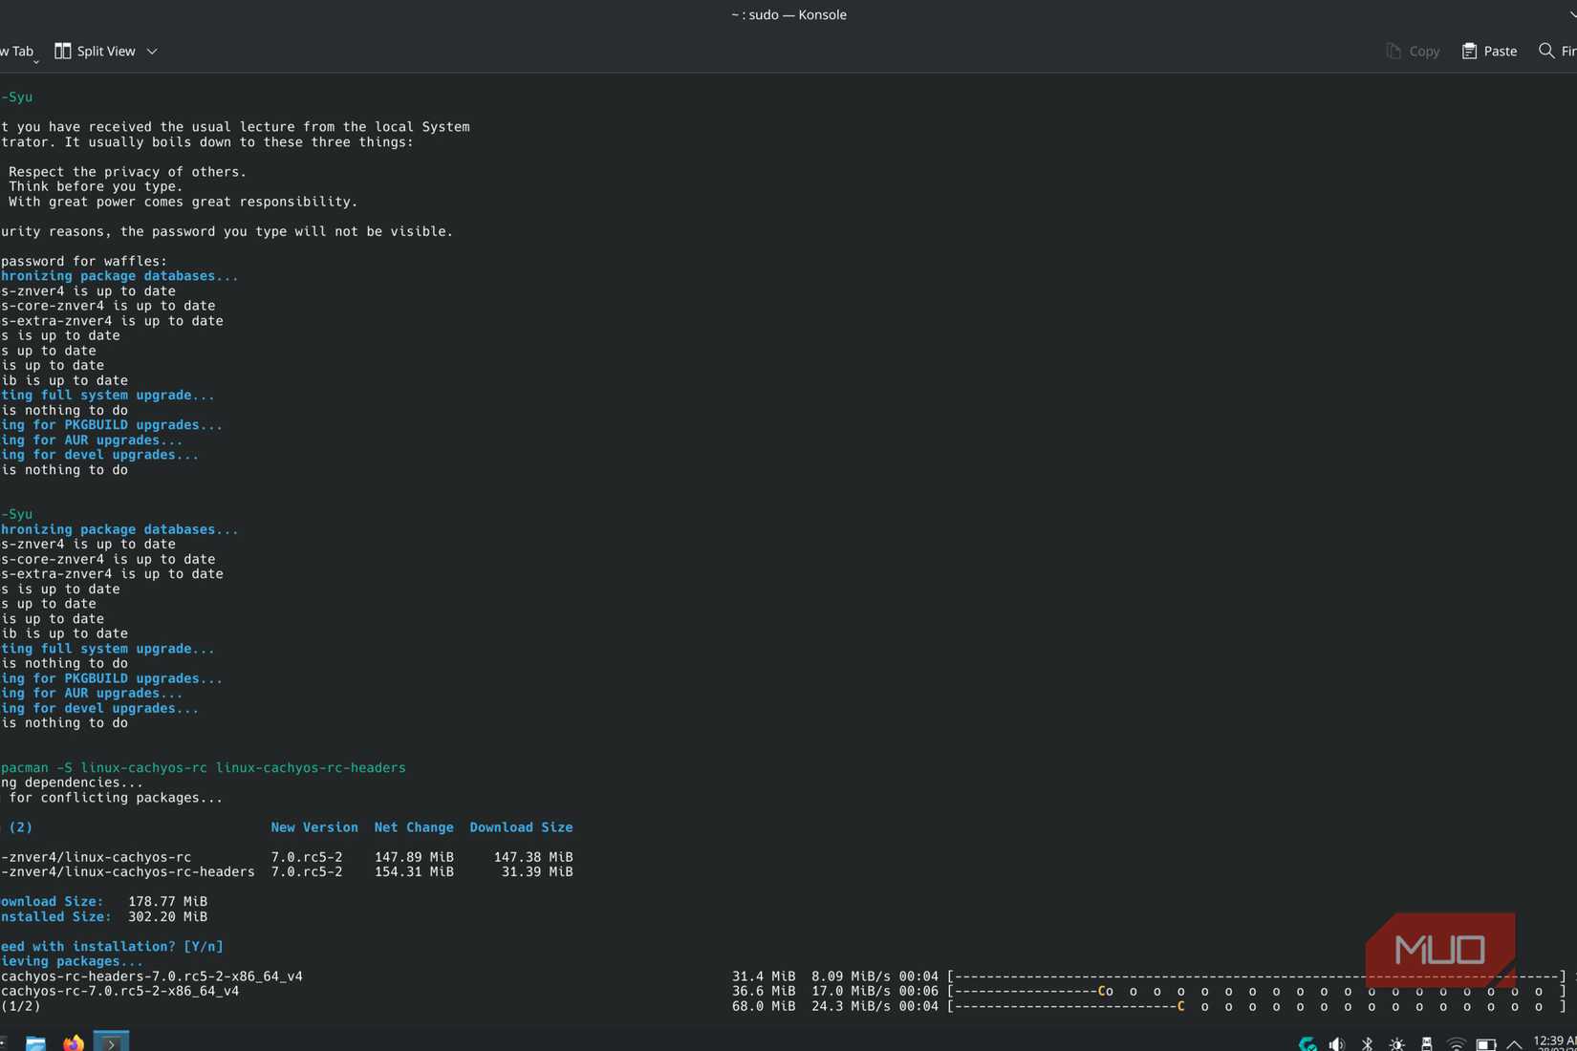This screenshot has height=1051, width=1577.
Task: Click the '(1/2)' total progress label
Action: pos(21,1006)
